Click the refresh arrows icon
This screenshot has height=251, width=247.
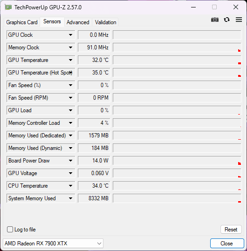tap(226, 20)
